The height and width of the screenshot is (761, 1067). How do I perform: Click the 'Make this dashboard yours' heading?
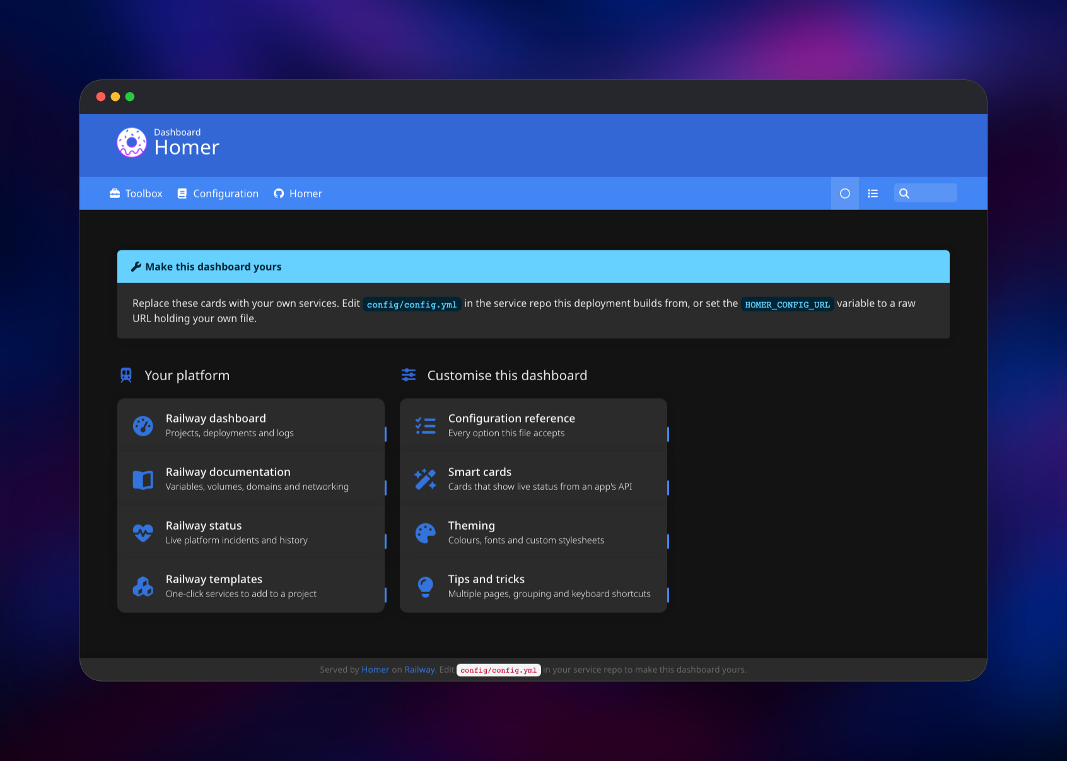point(213,267)
